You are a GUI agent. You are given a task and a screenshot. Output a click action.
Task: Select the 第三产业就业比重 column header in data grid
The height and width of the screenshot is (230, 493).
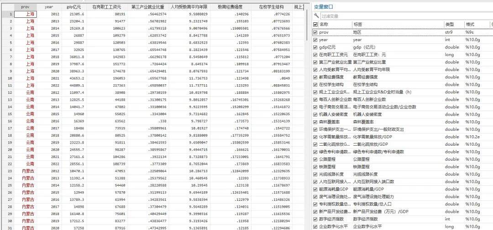(148, 6)
